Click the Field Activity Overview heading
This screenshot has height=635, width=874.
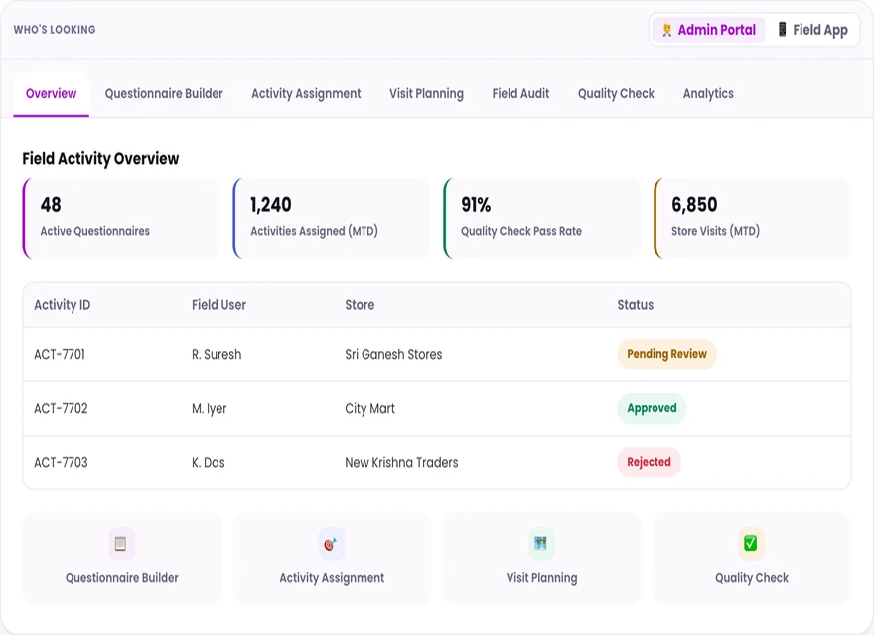tap(100, 159)
